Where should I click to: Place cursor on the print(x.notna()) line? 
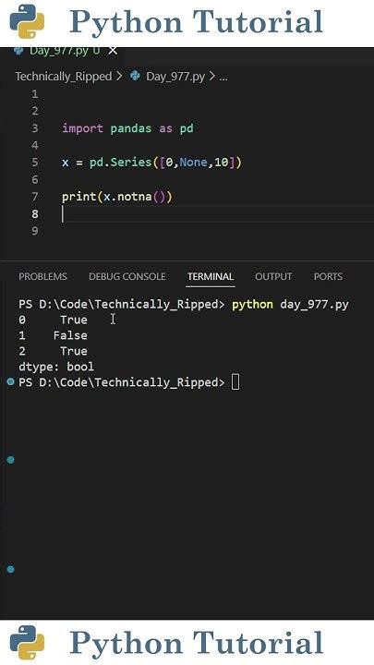tap(117, 197)
